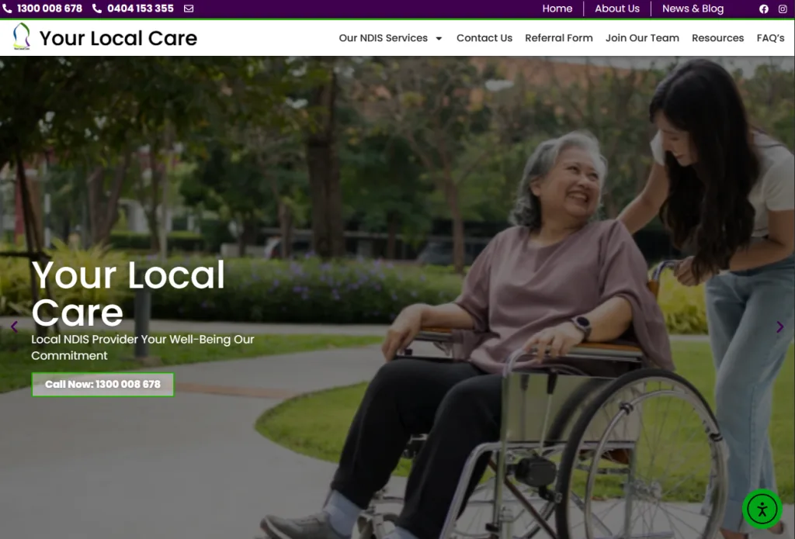795x539 pixels.
Task: Open the FAQ's page
Action: [770, 38]
